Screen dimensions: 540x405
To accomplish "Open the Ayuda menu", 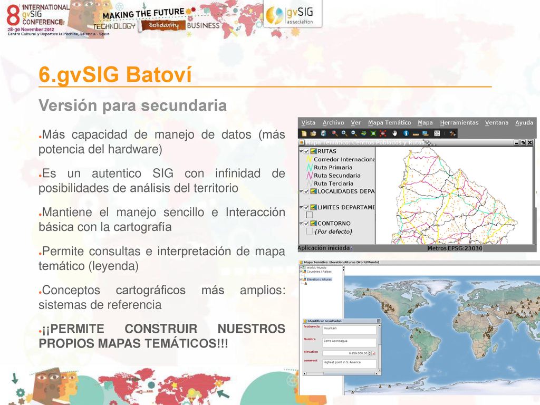I will coord(524,122).
